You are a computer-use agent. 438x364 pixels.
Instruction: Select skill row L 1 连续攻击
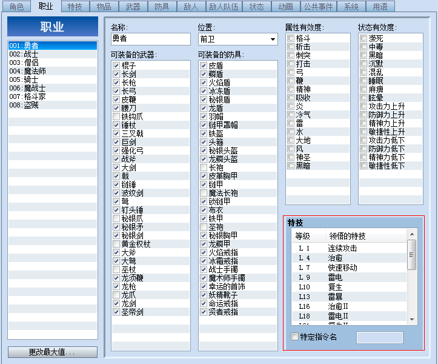click(x=349, y=248)
